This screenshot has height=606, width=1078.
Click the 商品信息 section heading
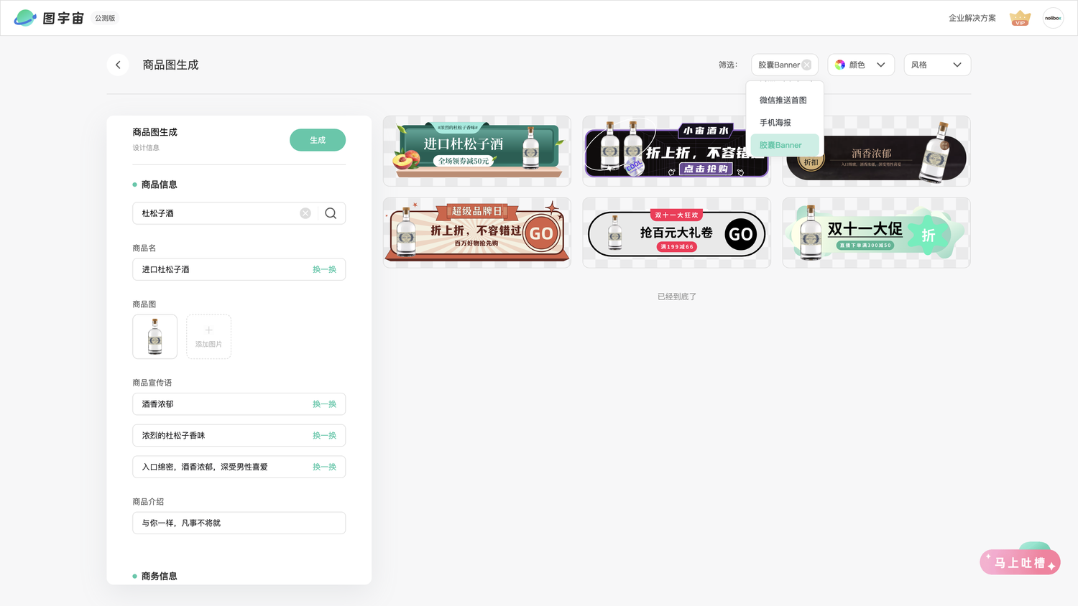pyautogui.click(x=159, y=185)
